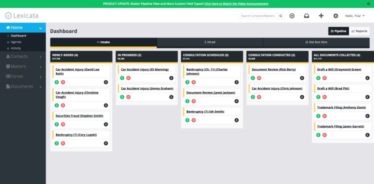Open settings gear icon in header

coord(335,16)
